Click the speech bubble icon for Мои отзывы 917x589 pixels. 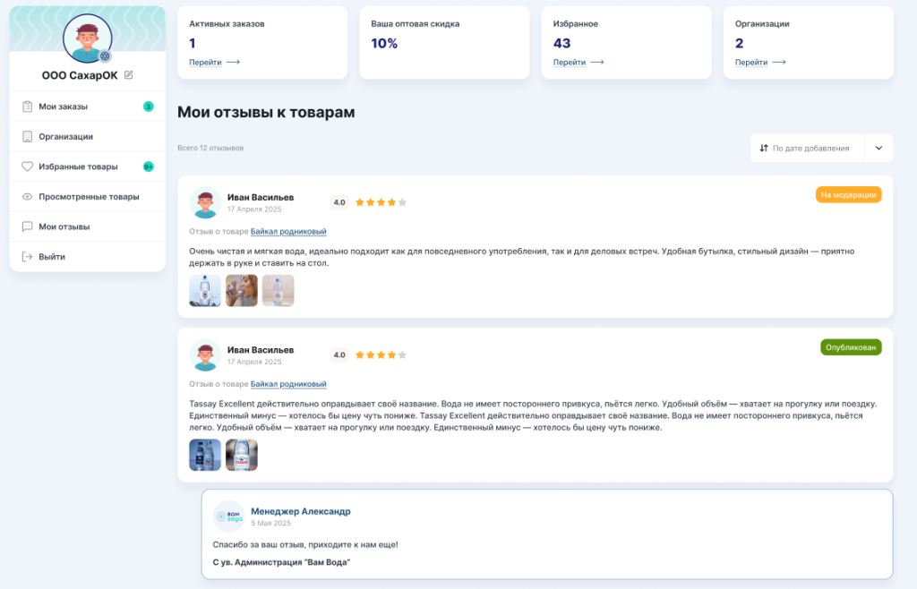pyautogui.click(x=27, y=226)
